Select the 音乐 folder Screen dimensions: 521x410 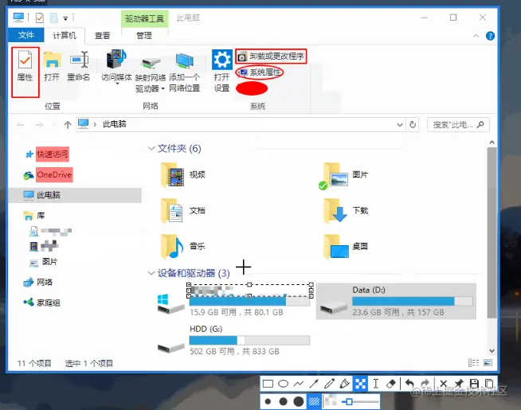(x=183, y=247)
